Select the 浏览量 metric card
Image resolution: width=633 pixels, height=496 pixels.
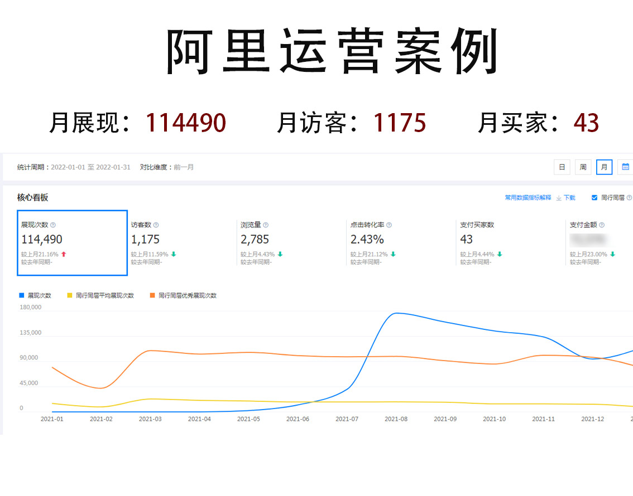(291, 243)
